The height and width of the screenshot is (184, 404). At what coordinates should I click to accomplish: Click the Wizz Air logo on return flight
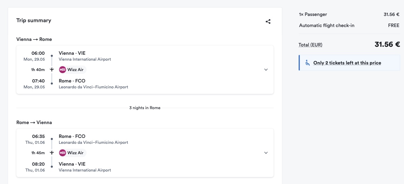[63, 153]
